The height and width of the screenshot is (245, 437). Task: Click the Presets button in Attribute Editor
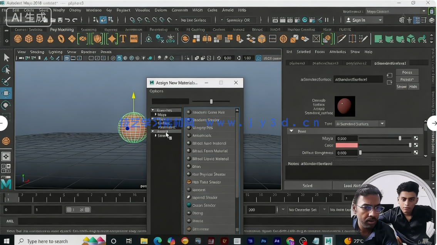[407, 79]
